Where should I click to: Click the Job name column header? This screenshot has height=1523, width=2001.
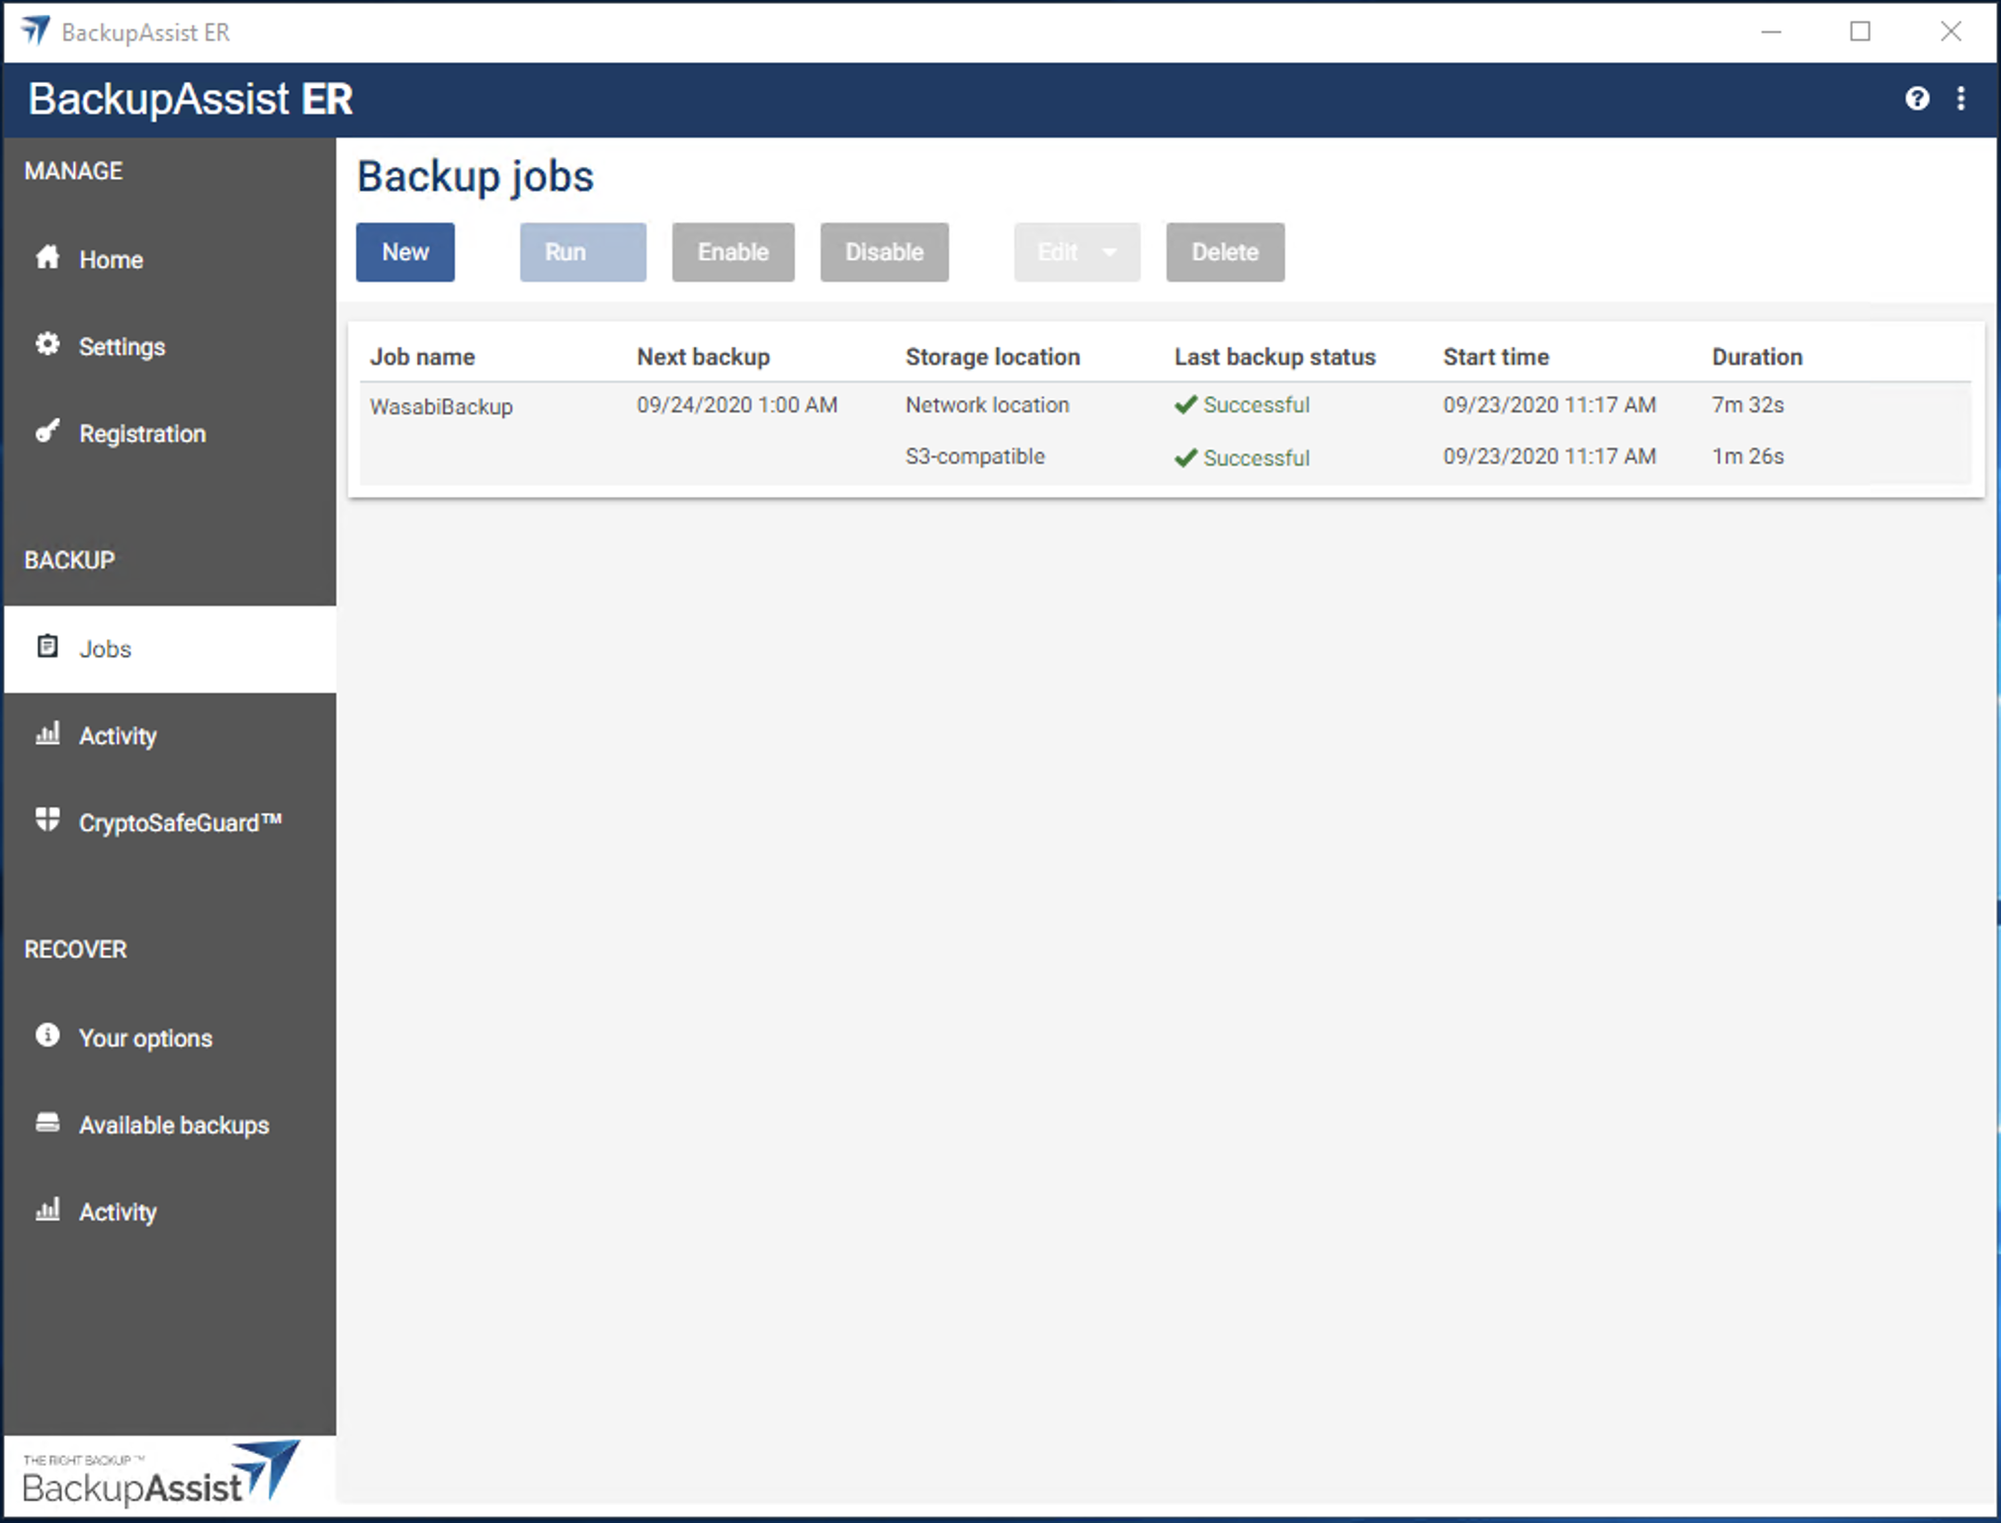422,357
